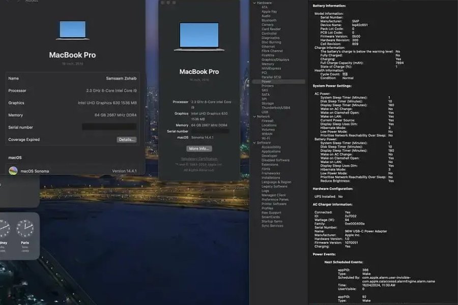Select Developer under Software
This screenshot has height=305, width=458.
[x=269, y=156]
